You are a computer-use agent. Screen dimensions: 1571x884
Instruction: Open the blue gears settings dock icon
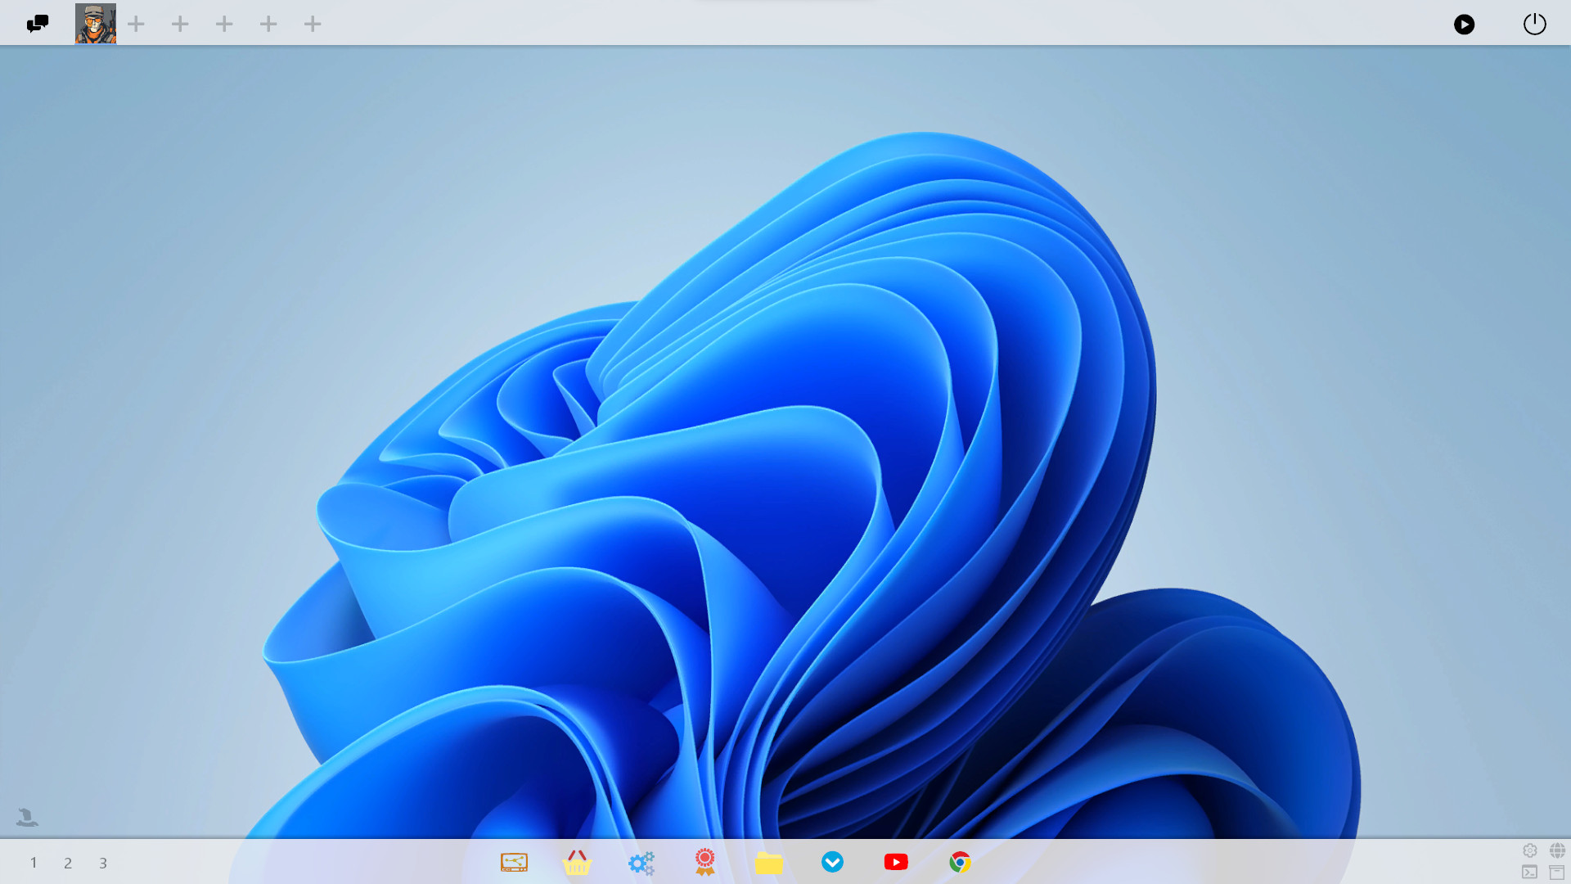(641, 863)
